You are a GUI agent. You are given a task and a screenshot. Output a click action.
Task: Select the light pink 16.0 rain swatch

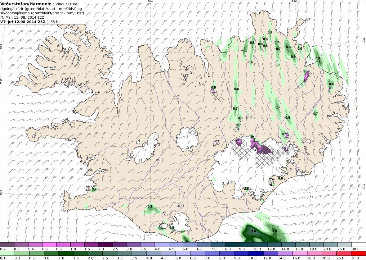[x=300, y=253]
